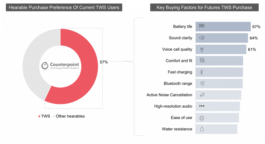
Task: Click the asterisks icon on High-resolution audio bar
Action: (202, 106)
